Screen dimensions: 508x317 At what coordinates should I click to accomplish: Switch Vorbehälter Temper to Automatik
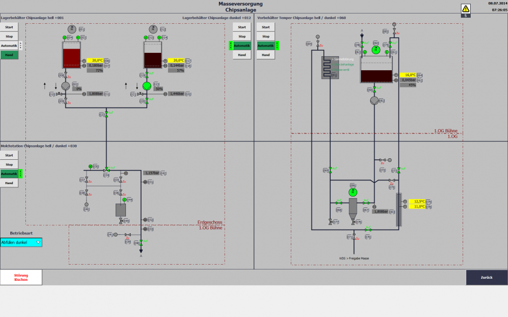pyautogui.click(x=266, y=46)
